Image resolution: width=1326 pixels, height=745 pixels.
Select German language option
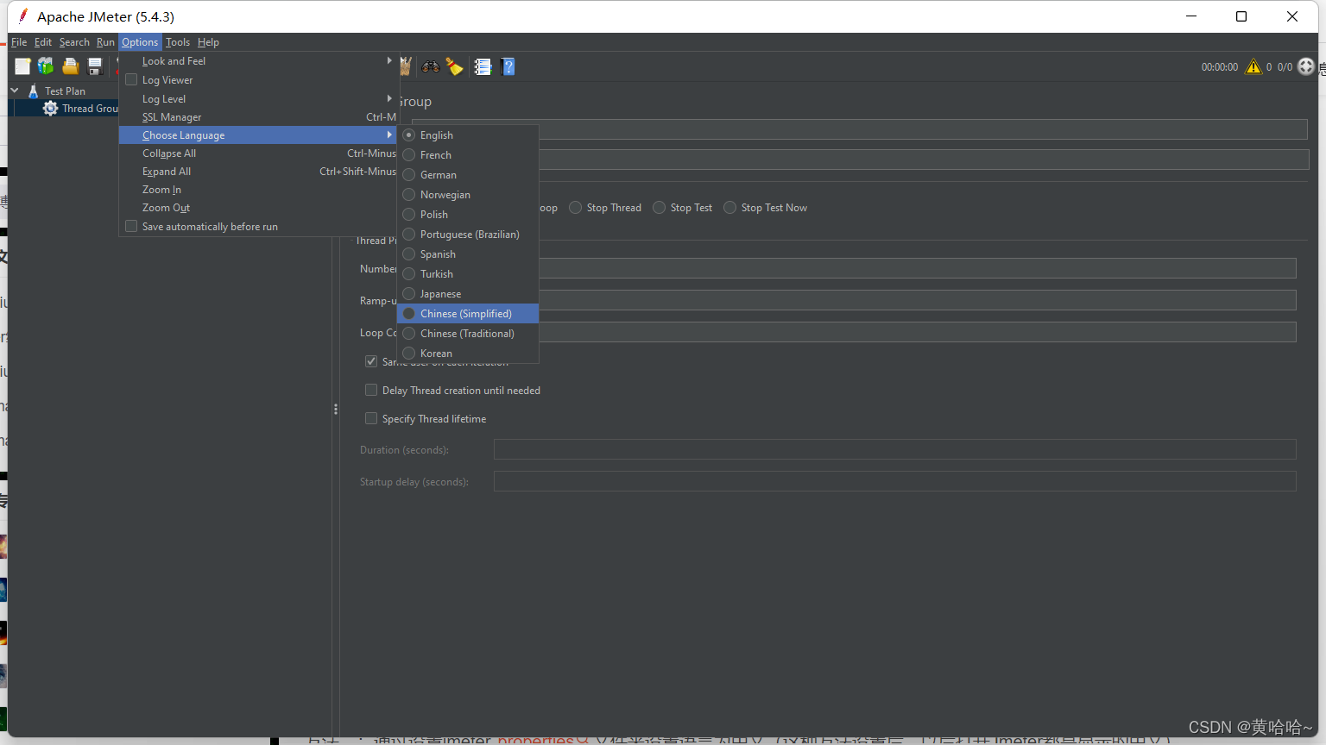point(468,174)
